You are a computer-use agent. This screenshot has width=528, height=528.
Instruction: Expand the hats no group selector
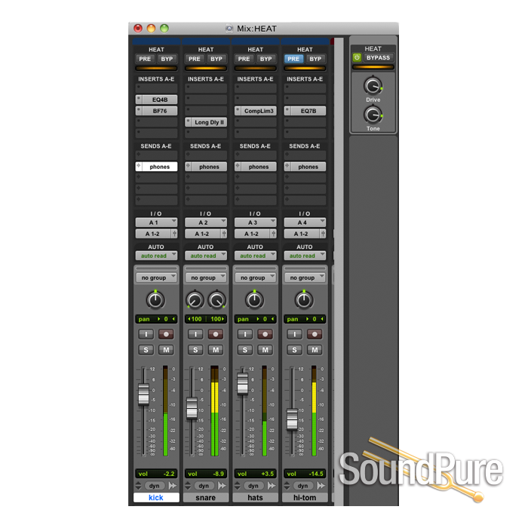click(255, 278)
